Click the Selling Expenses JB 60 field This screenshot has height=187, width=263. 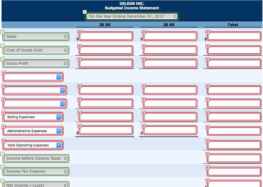click(x=170, y=117)
